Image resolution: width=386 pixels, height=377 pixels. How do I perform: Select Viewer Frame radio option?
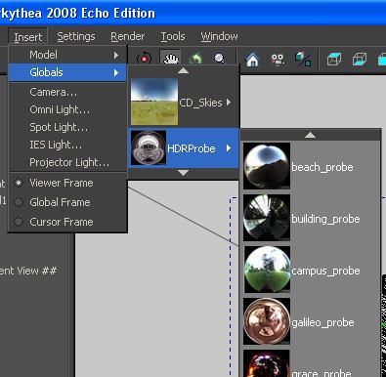[x=67, y=183]
